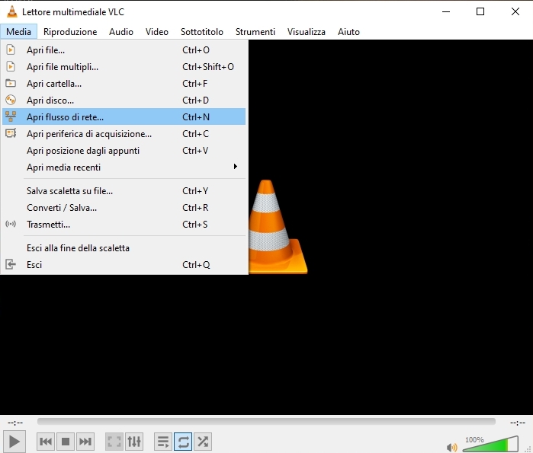The width and height of the screenshot is (533, 453).
Task: Open the Strumenti menu
Action: (x=255, y=31)
